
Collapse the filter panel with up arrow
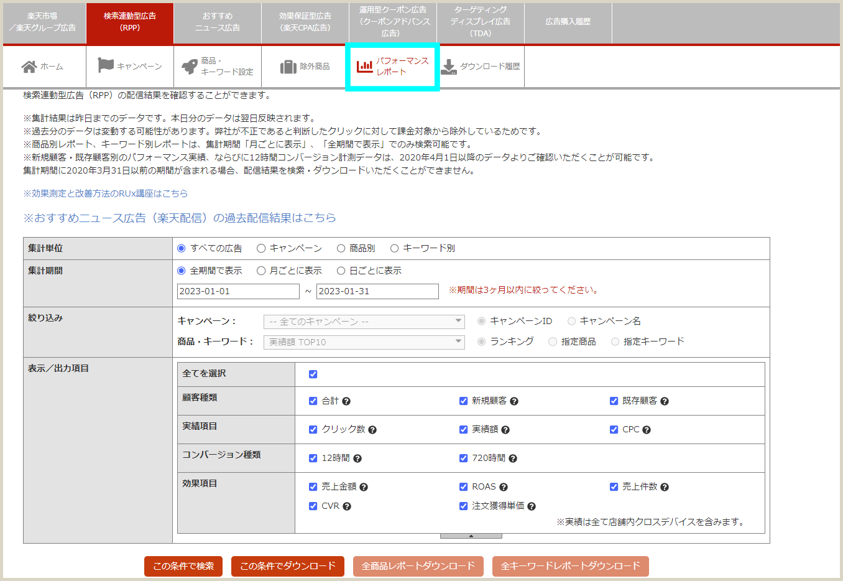coord(471,536)
